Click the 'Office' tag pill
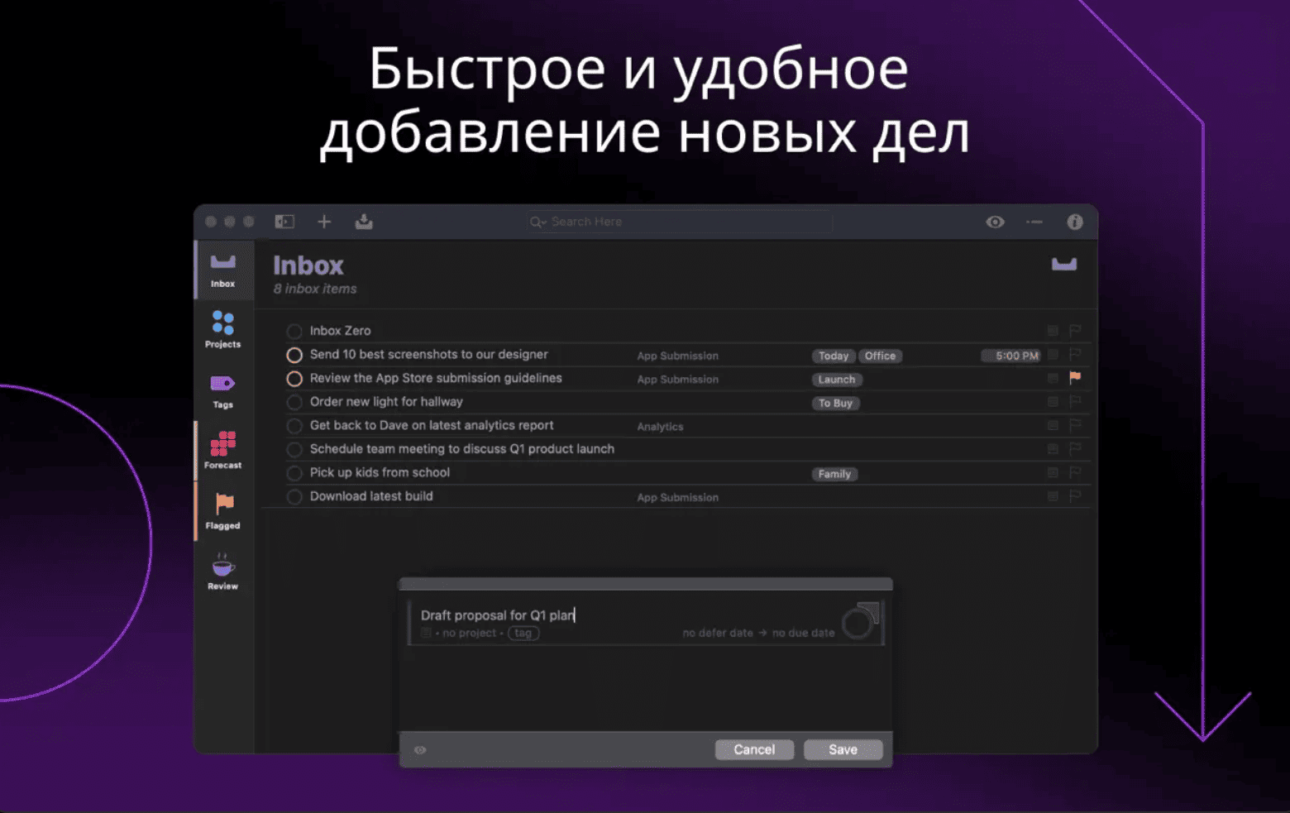 (880, 356)
